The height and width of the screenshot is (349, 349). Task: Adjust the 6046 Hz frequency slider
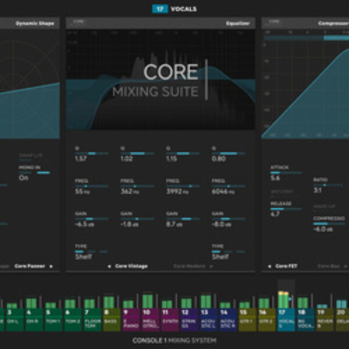(x=229, y=186)
